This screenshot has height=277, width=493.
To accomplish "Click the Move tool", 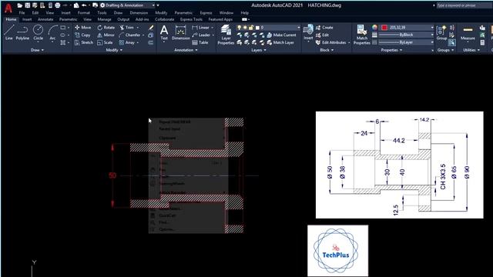I will pos(83,28).
